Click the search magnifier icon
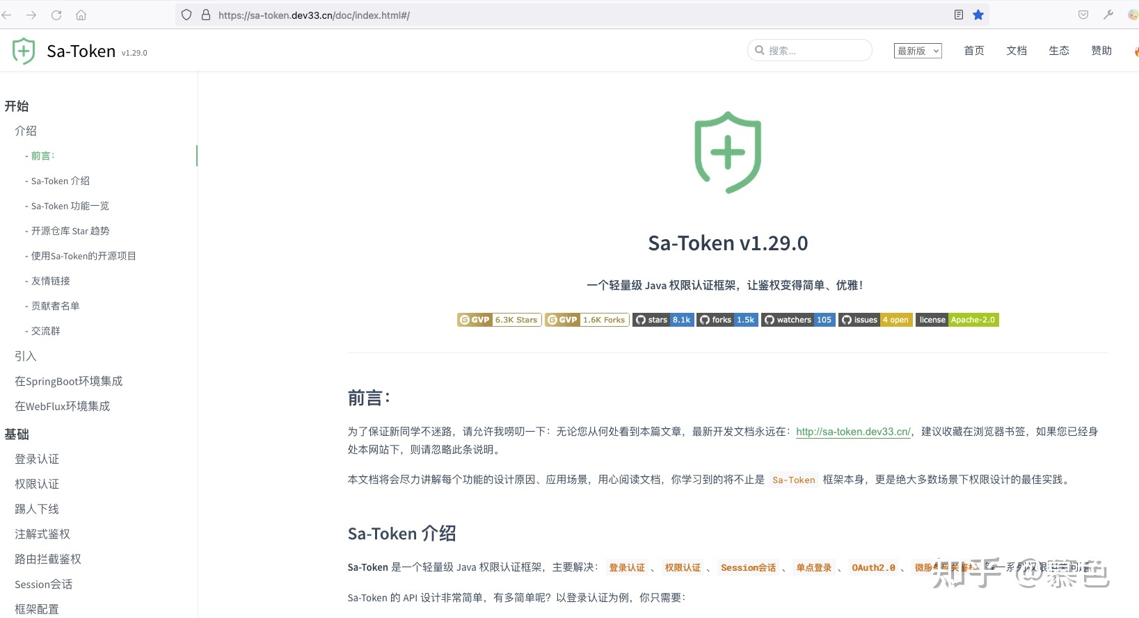Viewport: 1139px width, 618px height. point(760,50)
